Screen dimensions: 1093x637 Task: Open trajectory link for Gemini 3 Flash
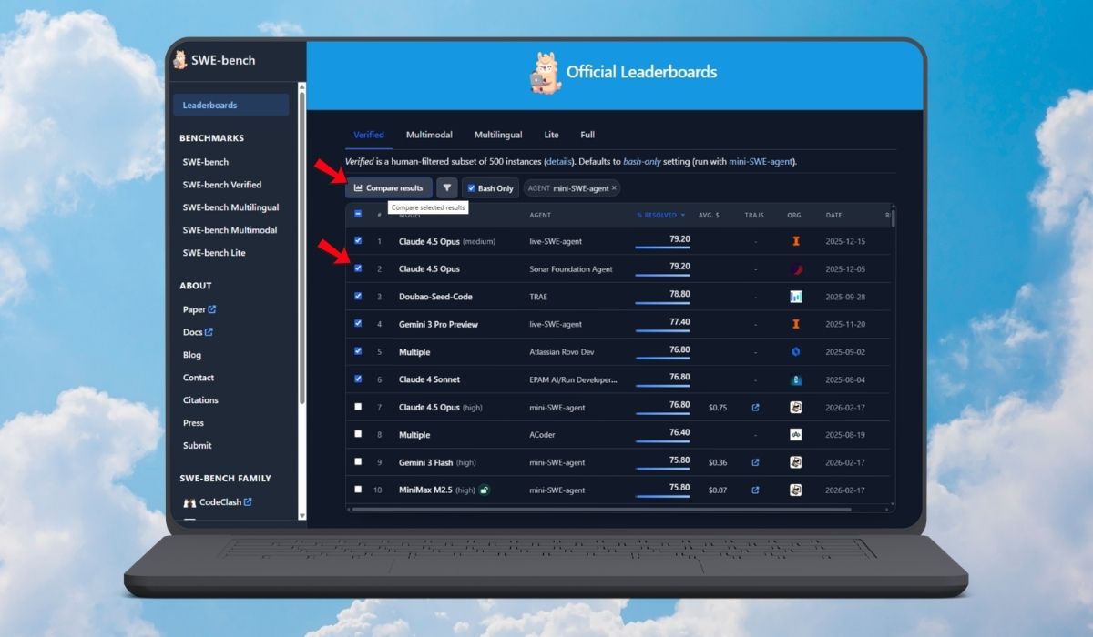point(755,462)
